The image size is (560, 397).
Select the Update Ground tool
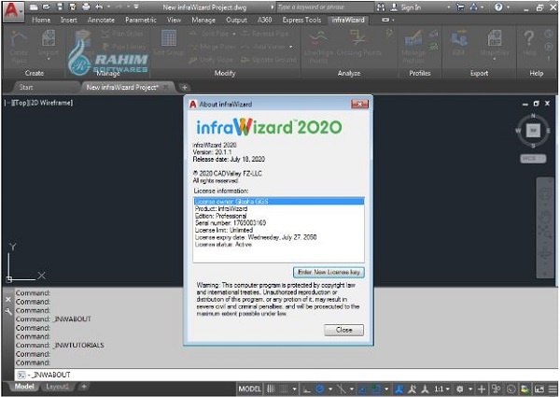click(x=269, y=60)
